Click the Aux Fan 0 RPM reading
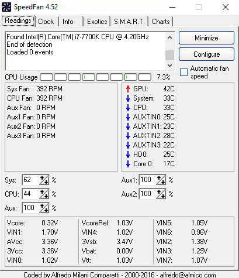This screenshot has width=239, height=278. tap(31, 108)
